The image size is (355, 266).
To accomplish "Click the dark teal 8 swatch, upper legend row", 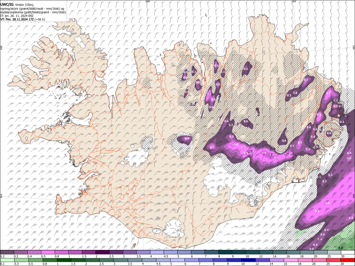I will (225, 252).
